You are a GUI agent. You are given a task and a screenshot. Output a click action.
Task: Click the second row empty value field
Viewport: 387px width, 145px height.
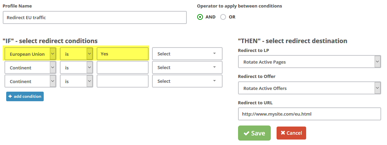(122, 68)
